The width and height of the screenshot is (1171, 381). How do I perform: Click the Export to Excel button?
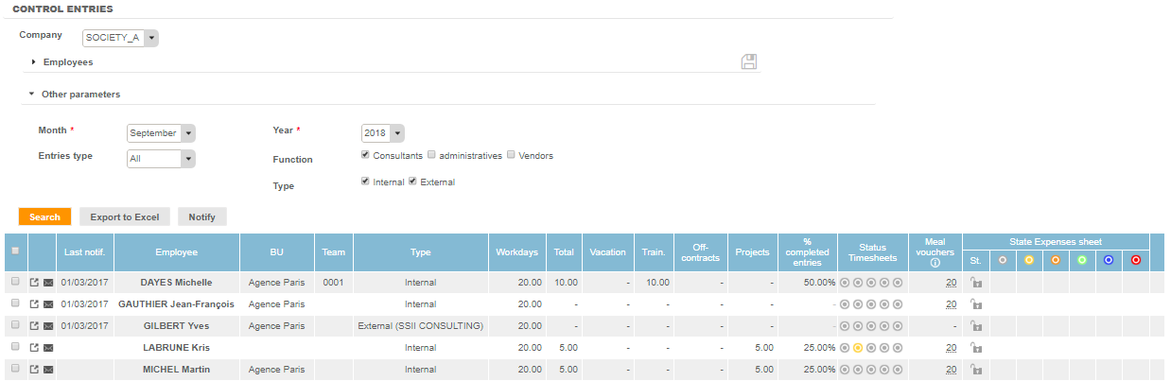click(124, 216)
